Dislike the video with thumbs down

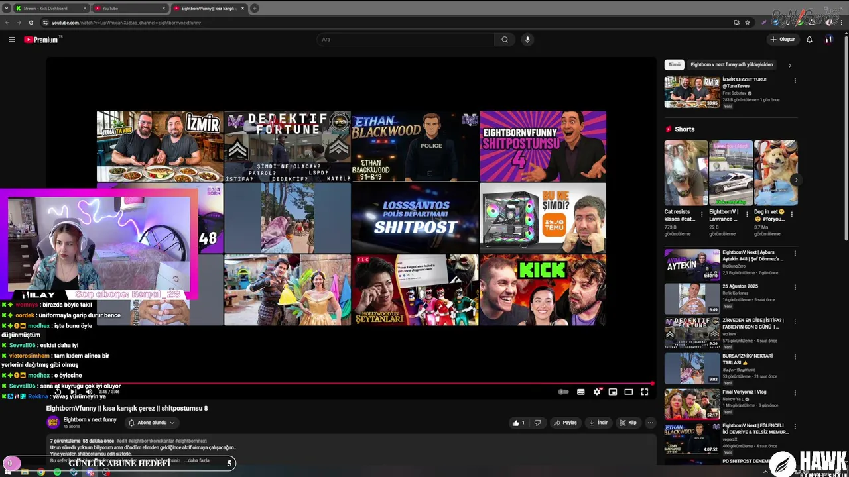coord(537,423)
